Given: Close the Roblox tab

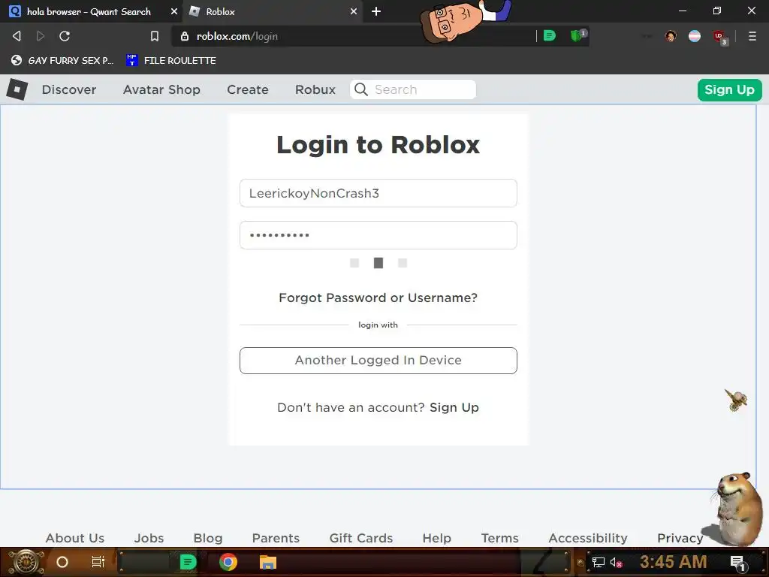Looking at the screenshot, I should click(x=354, y=11).
